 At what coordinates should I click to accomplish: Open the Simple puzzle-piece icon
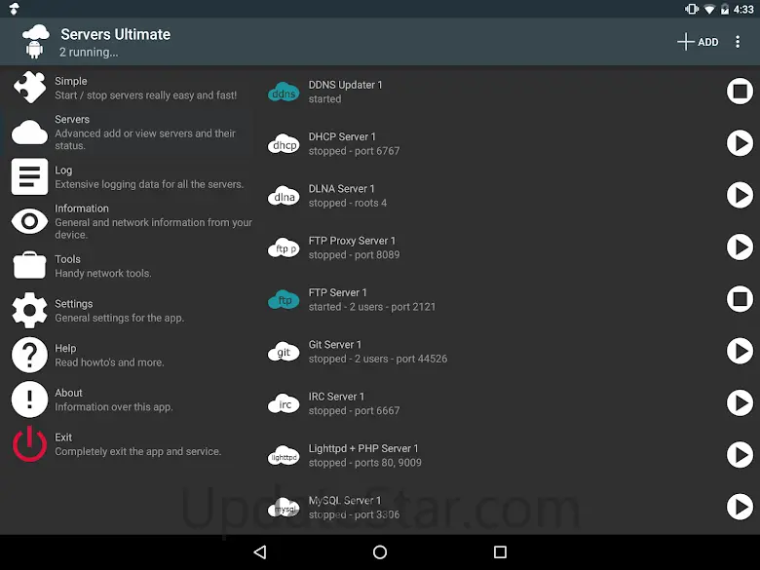coord(29,88)
